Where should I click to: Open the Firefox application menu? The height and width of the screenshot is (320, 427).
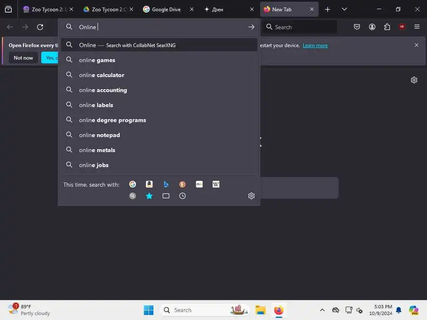417,27
